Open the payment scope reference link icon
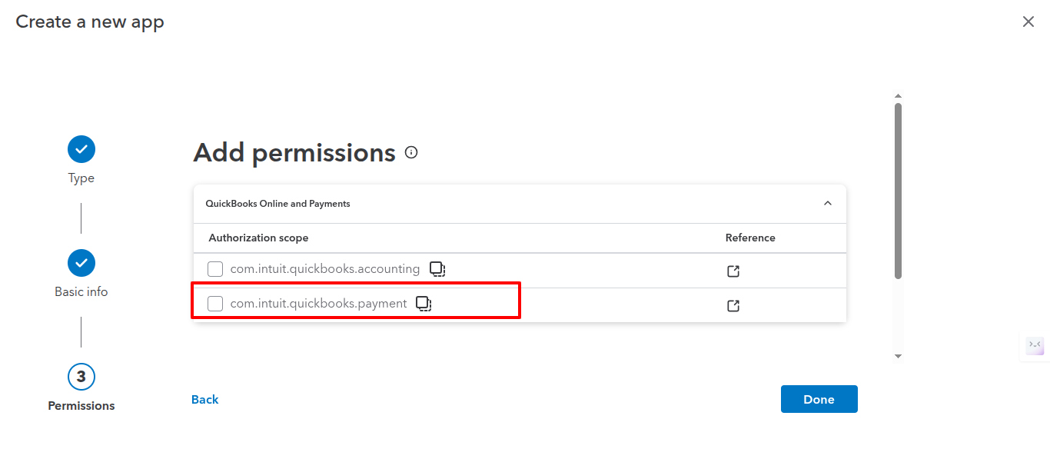Screen dimensions: 1050x449 point(733,306)
